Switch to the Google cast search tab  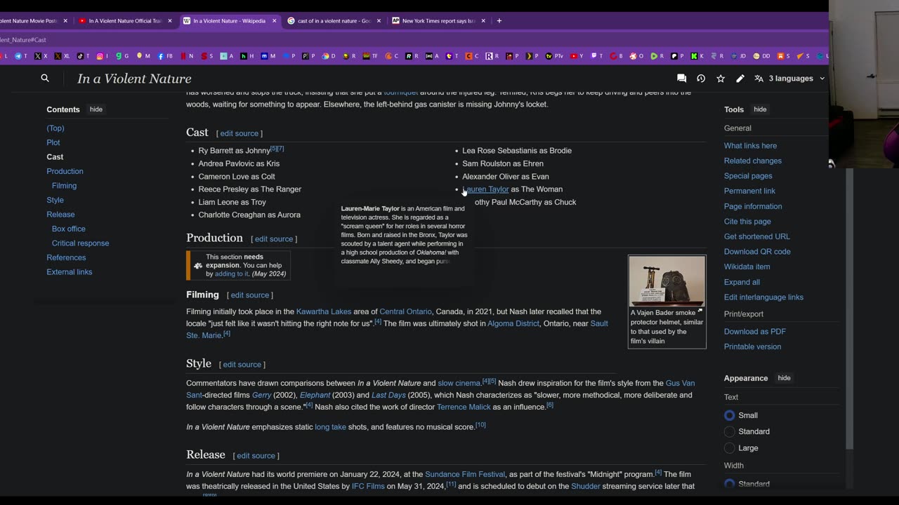[x=334, y=21]
